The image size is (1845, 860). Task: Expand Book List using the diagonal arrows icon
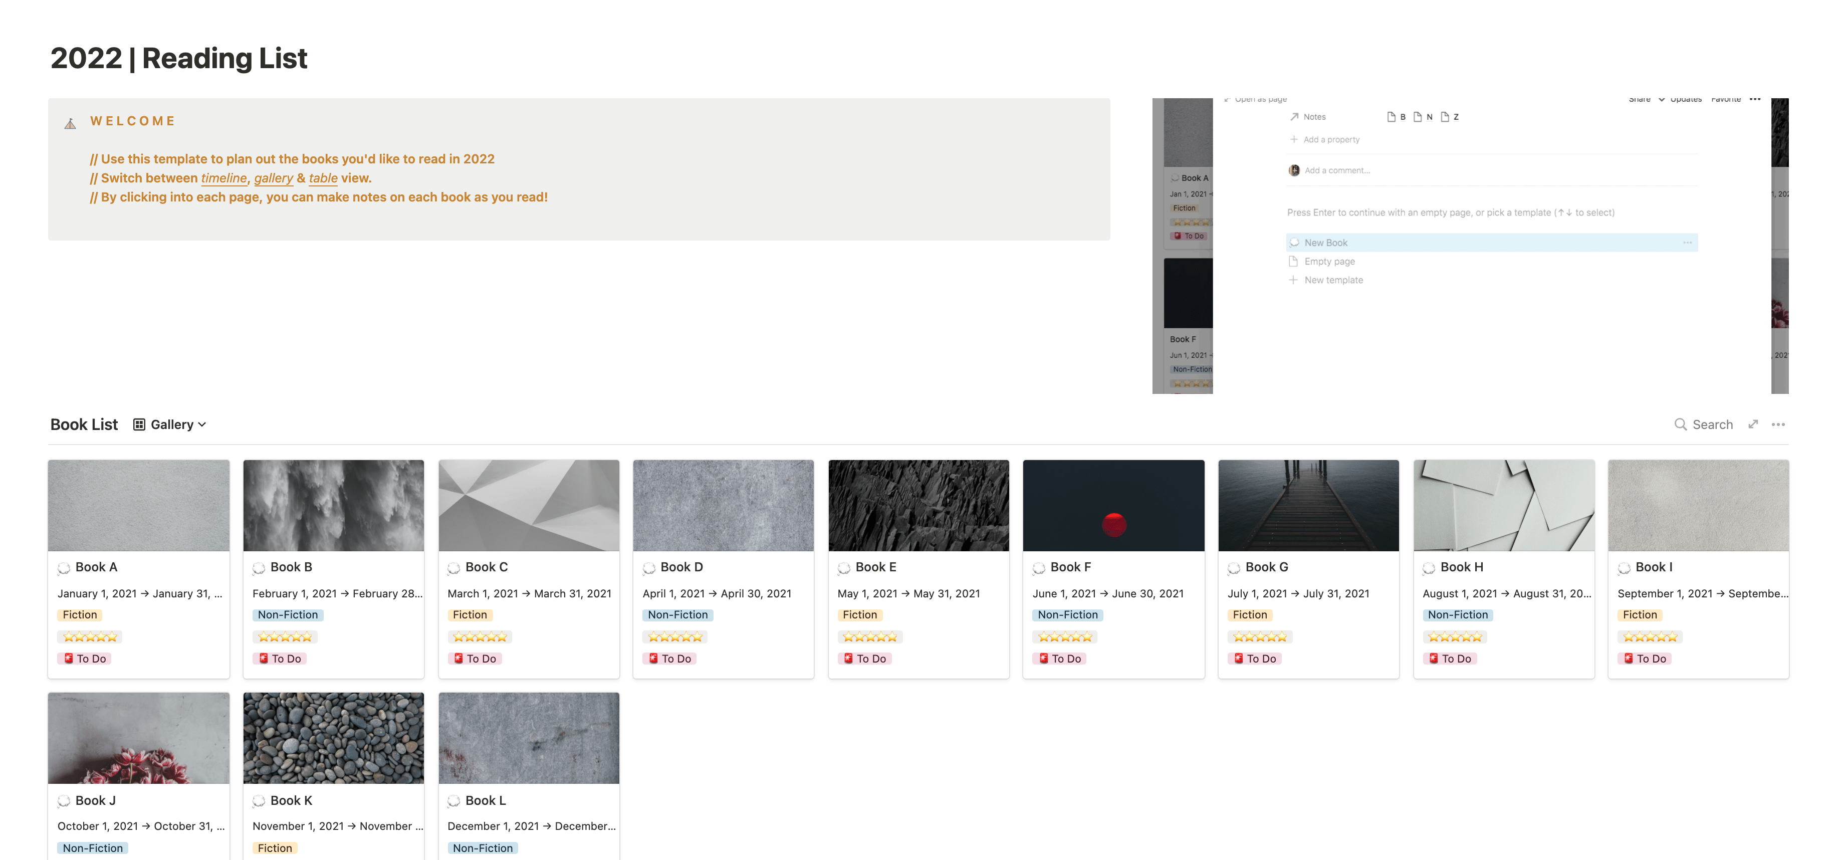[x=1753, y=424]
